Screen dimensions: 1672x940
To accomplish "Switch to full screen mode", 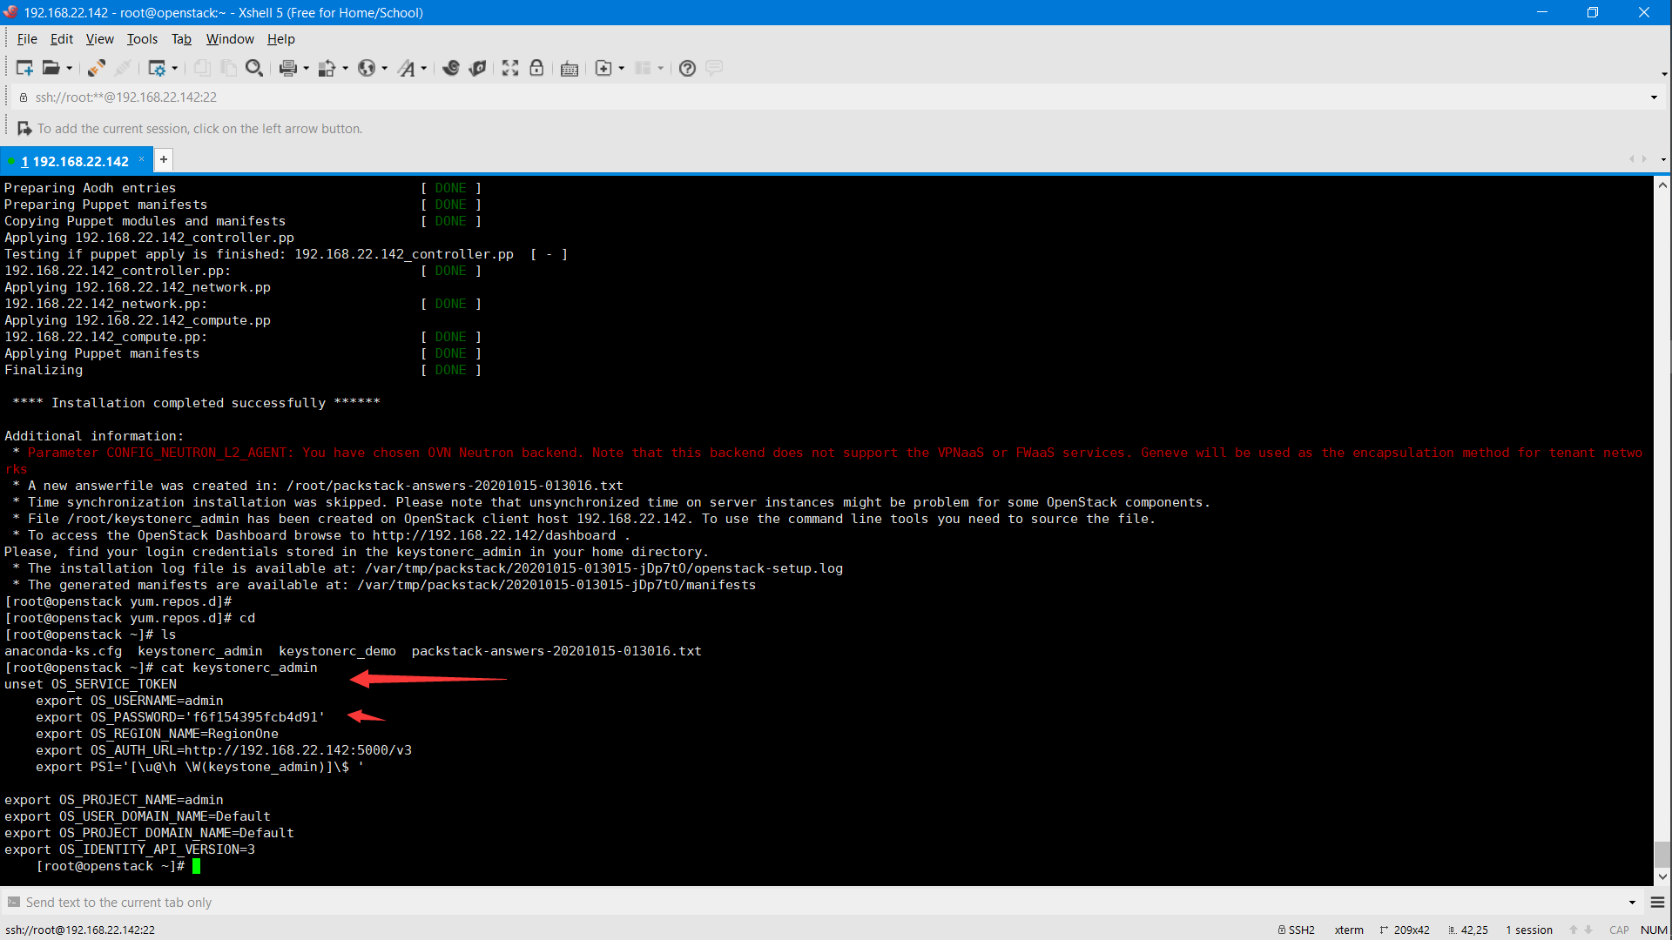I will click(509, 68).
